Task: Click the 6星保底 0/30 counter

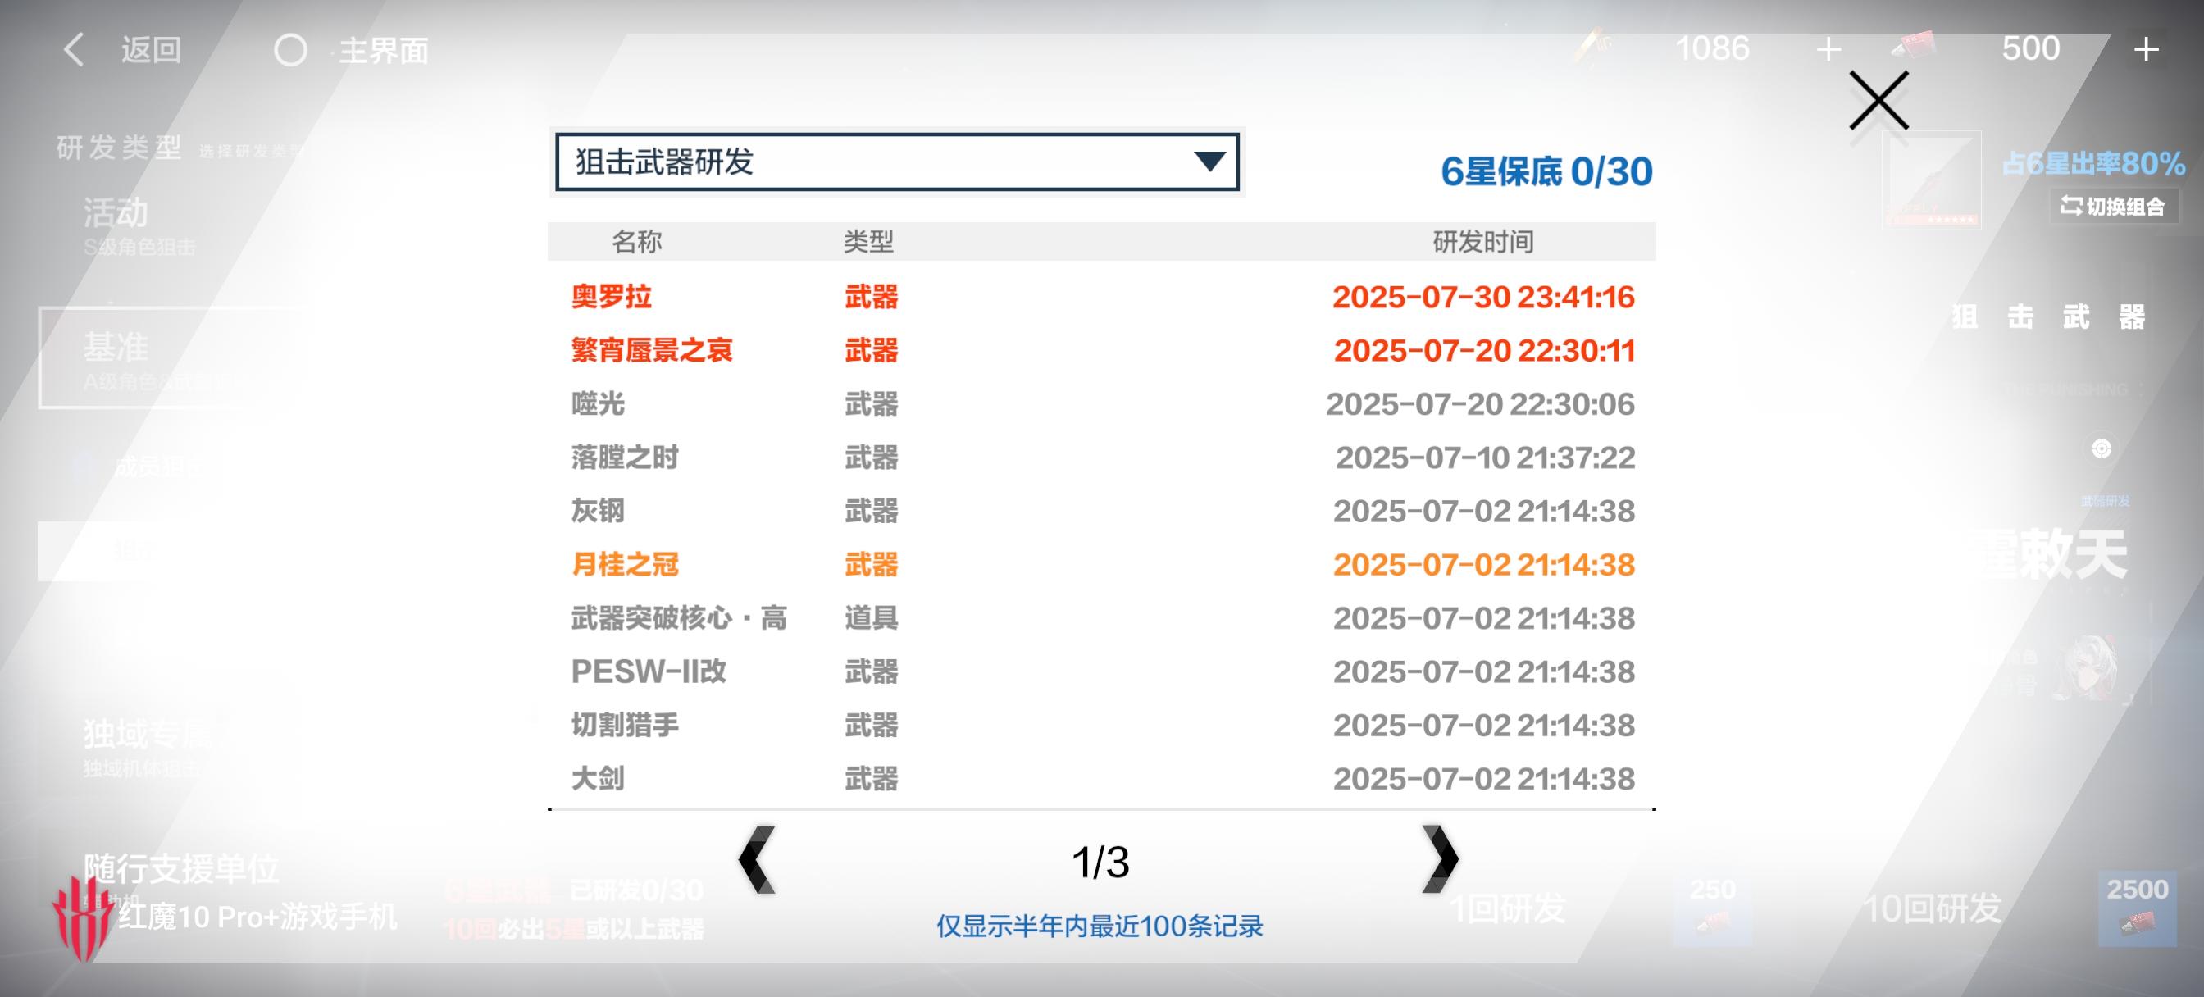Action: (1546, 171)
